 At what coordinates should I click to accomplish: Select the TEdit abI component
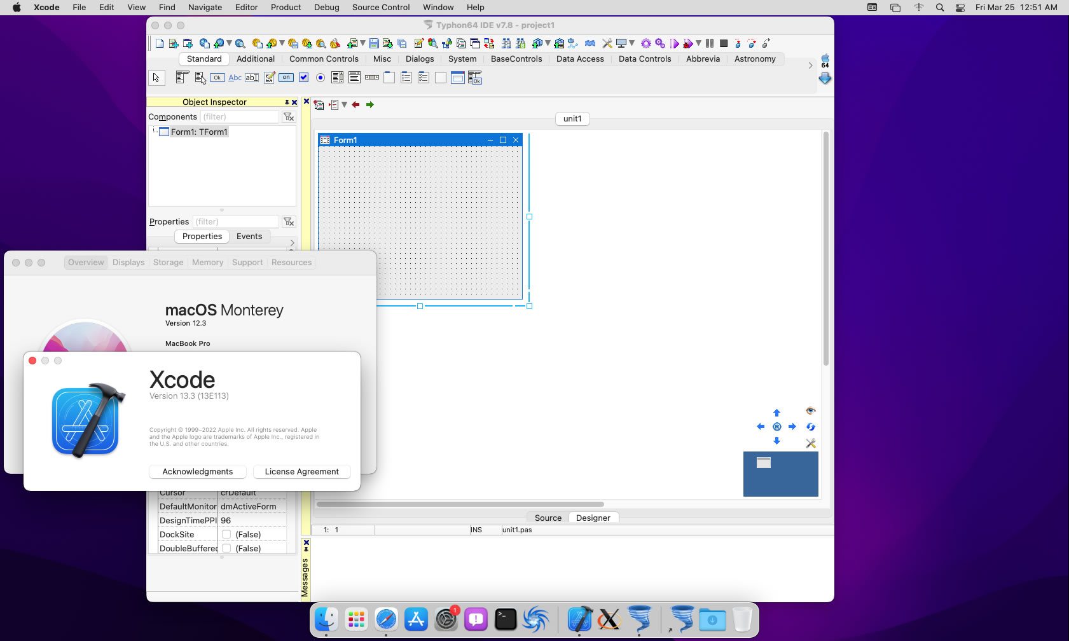[x=252, y=78]
